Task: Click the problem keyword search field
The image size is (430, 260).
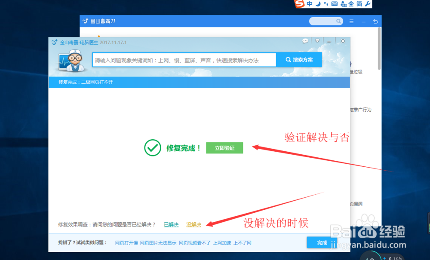Action: coord(184,60)
